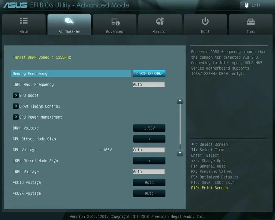The width and height of the screenshot is (275, 220).
Task: Click the iGPU Max. Frequency input field
Action: pyautogui.click(x=149, y=85)
